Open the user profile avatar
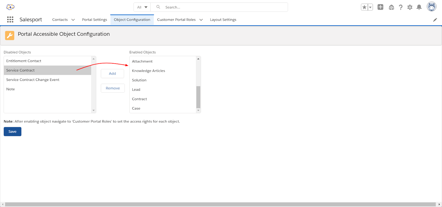442x207 pixels. 431,7
